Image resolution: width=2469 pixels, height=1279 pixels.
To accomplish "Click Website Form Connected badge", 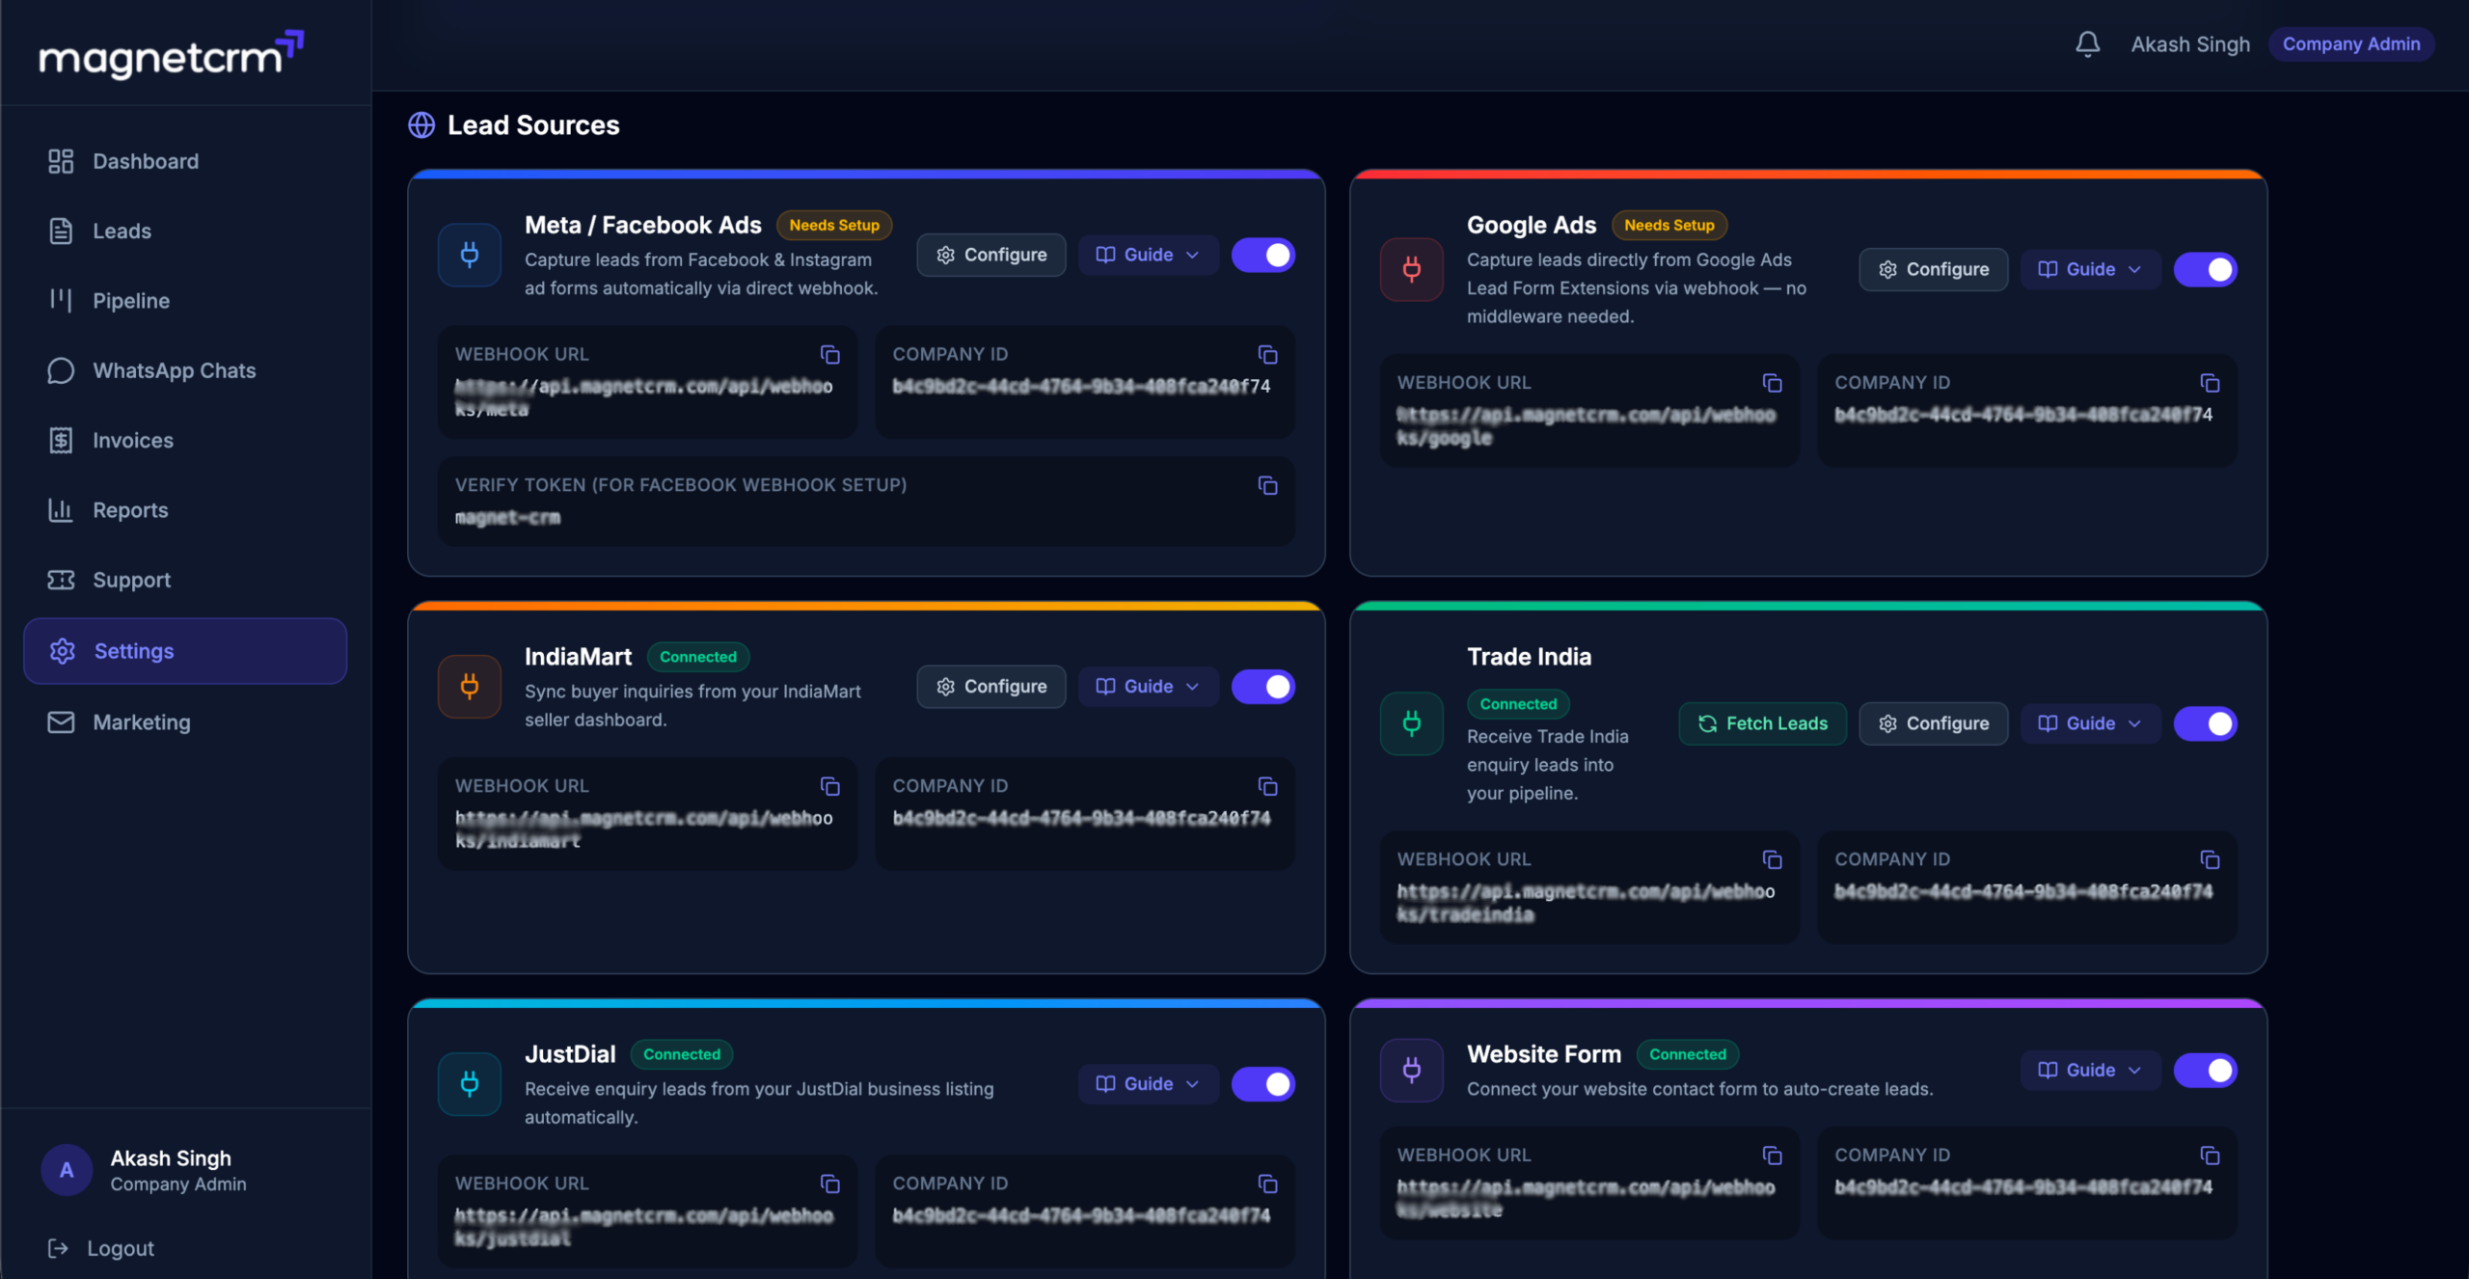I will tap(1688, 1054).
